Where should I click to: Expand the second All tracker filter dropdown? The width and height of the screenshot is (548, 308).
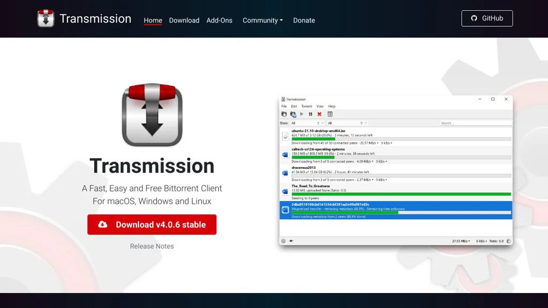click(347, 124)
